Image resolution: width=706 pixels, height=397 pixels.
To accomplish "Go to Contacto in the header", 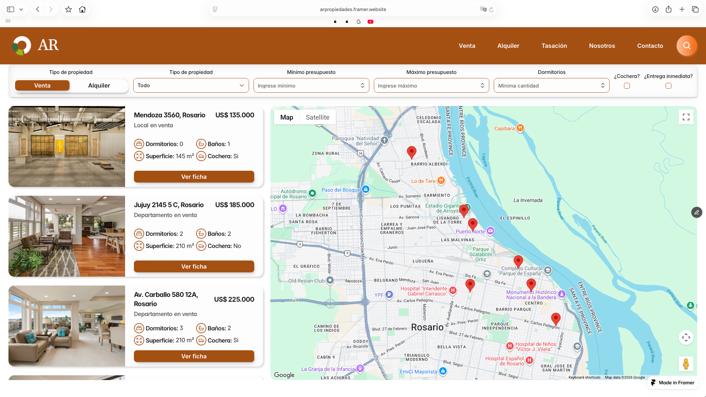I will [x=650, y=46].
